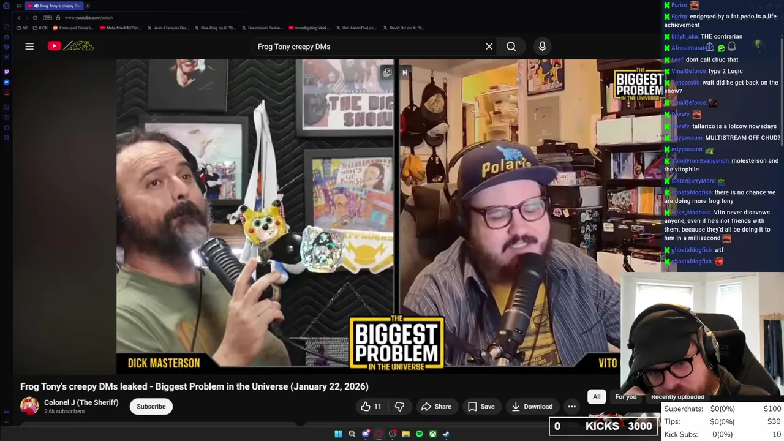
Task: Open File Explorer from the taskbar
Action: pos(405,434)
